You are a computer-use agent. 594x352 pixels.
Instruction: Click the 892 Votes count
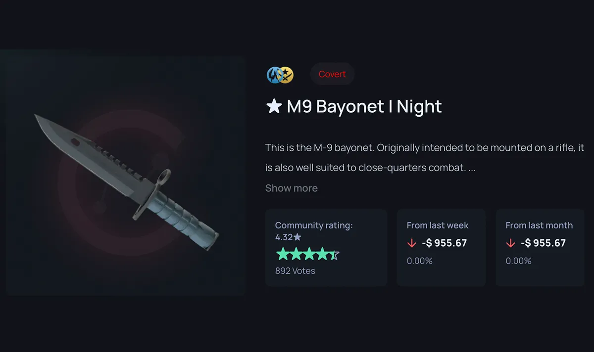click(x=295, y=271)
